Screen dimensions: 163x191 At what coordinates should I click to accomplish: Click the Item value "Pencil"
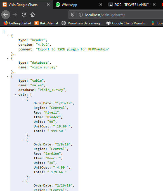click(53, 158)
